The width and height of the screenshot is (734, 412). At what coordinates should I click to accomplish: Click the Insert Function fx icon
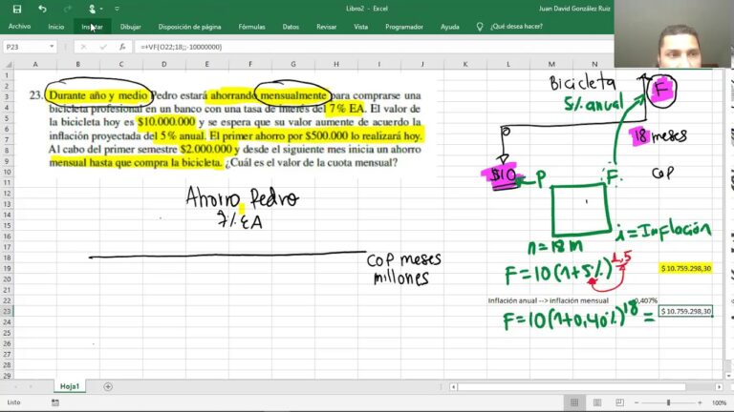(121, 47)
